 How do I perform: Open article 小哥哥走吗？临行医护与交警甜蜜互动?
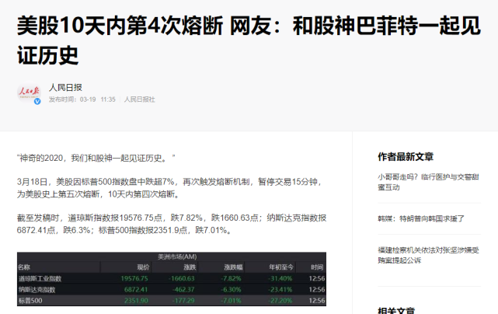point(428,182)
